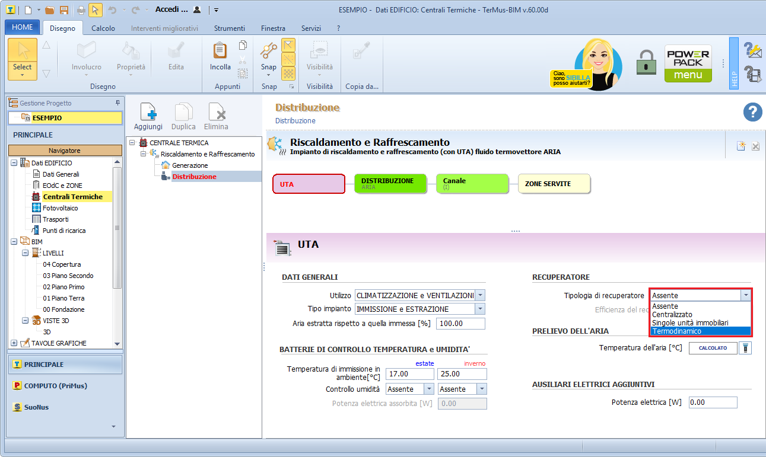Open the Power Pack menu
766x457 pixels.
(688, 63)
